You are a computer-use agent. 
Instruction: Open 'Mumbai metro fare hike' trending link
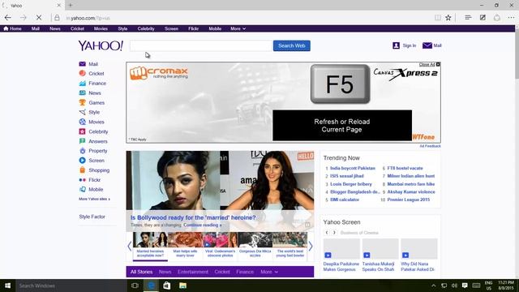pos(411,184)
